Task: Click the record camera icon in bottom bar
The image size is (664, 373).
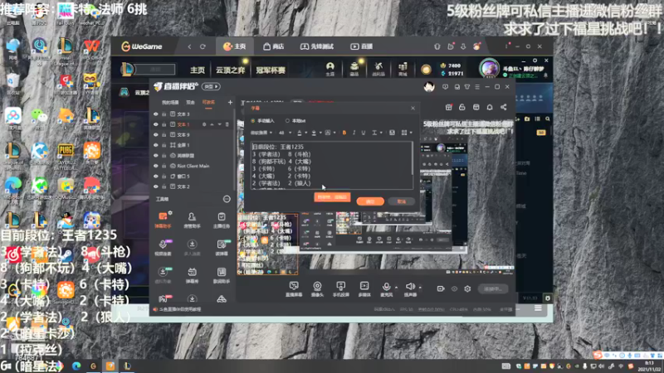Action: [441, 288]
